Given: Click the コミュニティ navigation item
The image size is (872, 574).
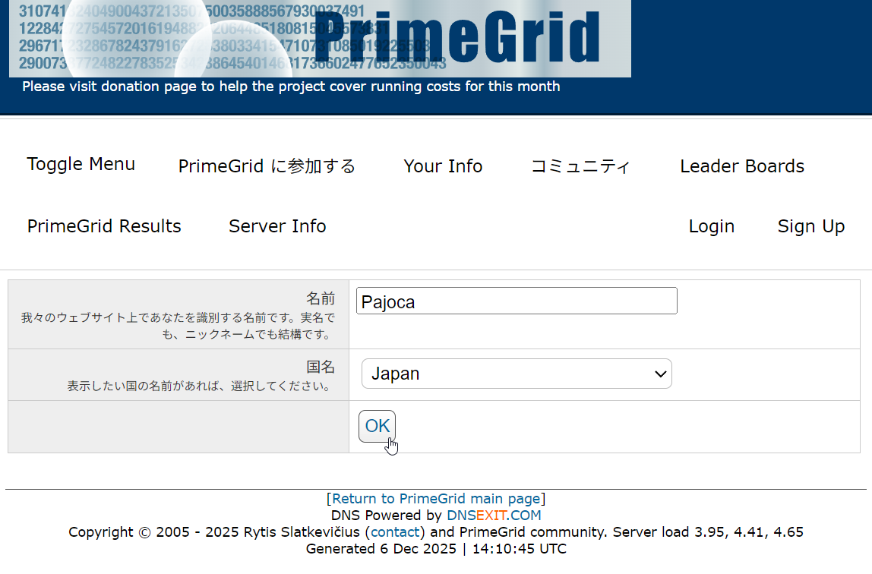Looking at the screenshot, I should (580, 166).
